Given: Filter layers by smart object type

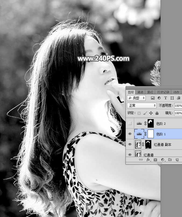Looking at the screenshot, I should [x=179, y=98].
